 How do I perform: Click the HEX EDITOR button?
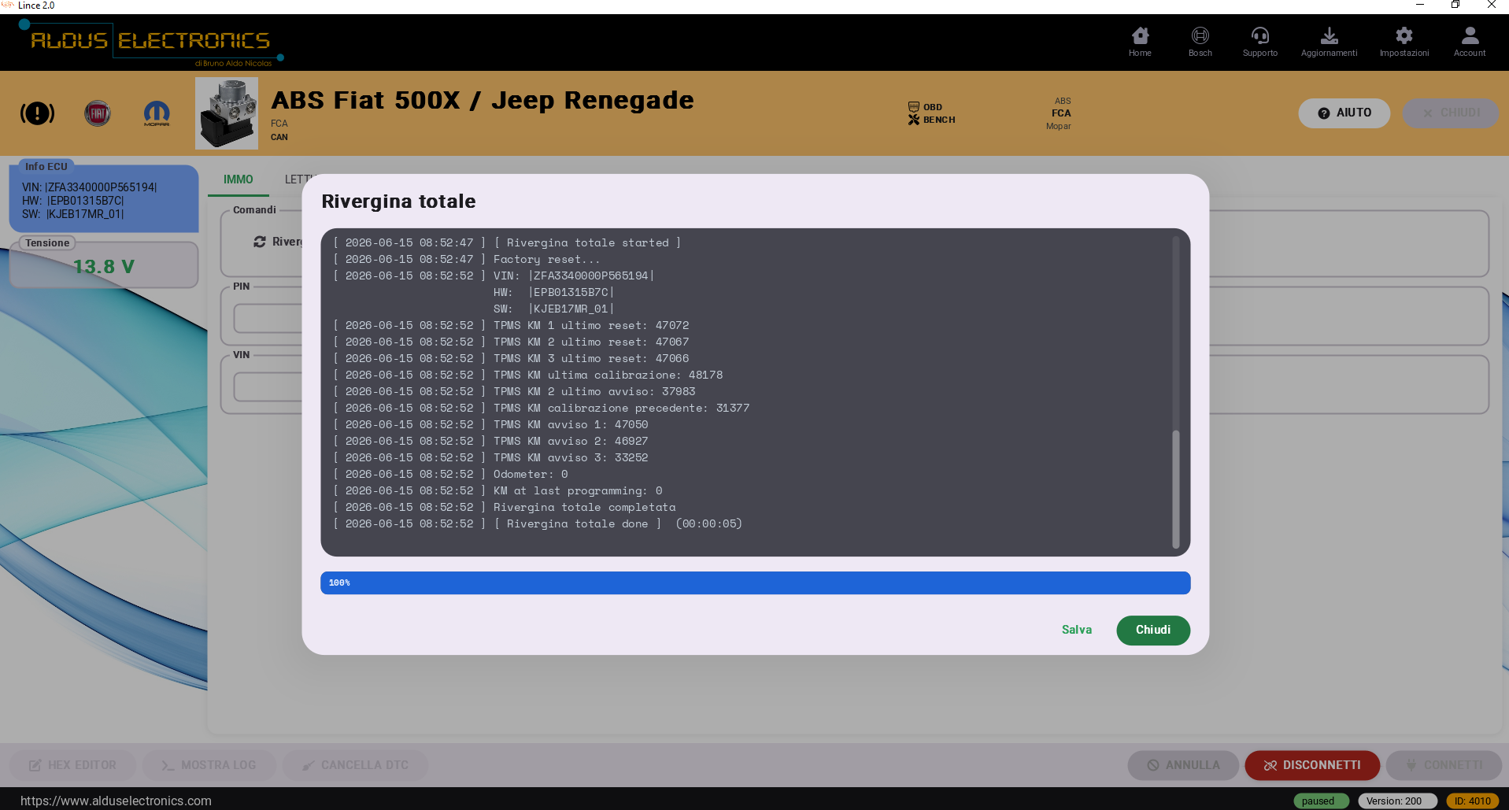[x=72, y=765]
